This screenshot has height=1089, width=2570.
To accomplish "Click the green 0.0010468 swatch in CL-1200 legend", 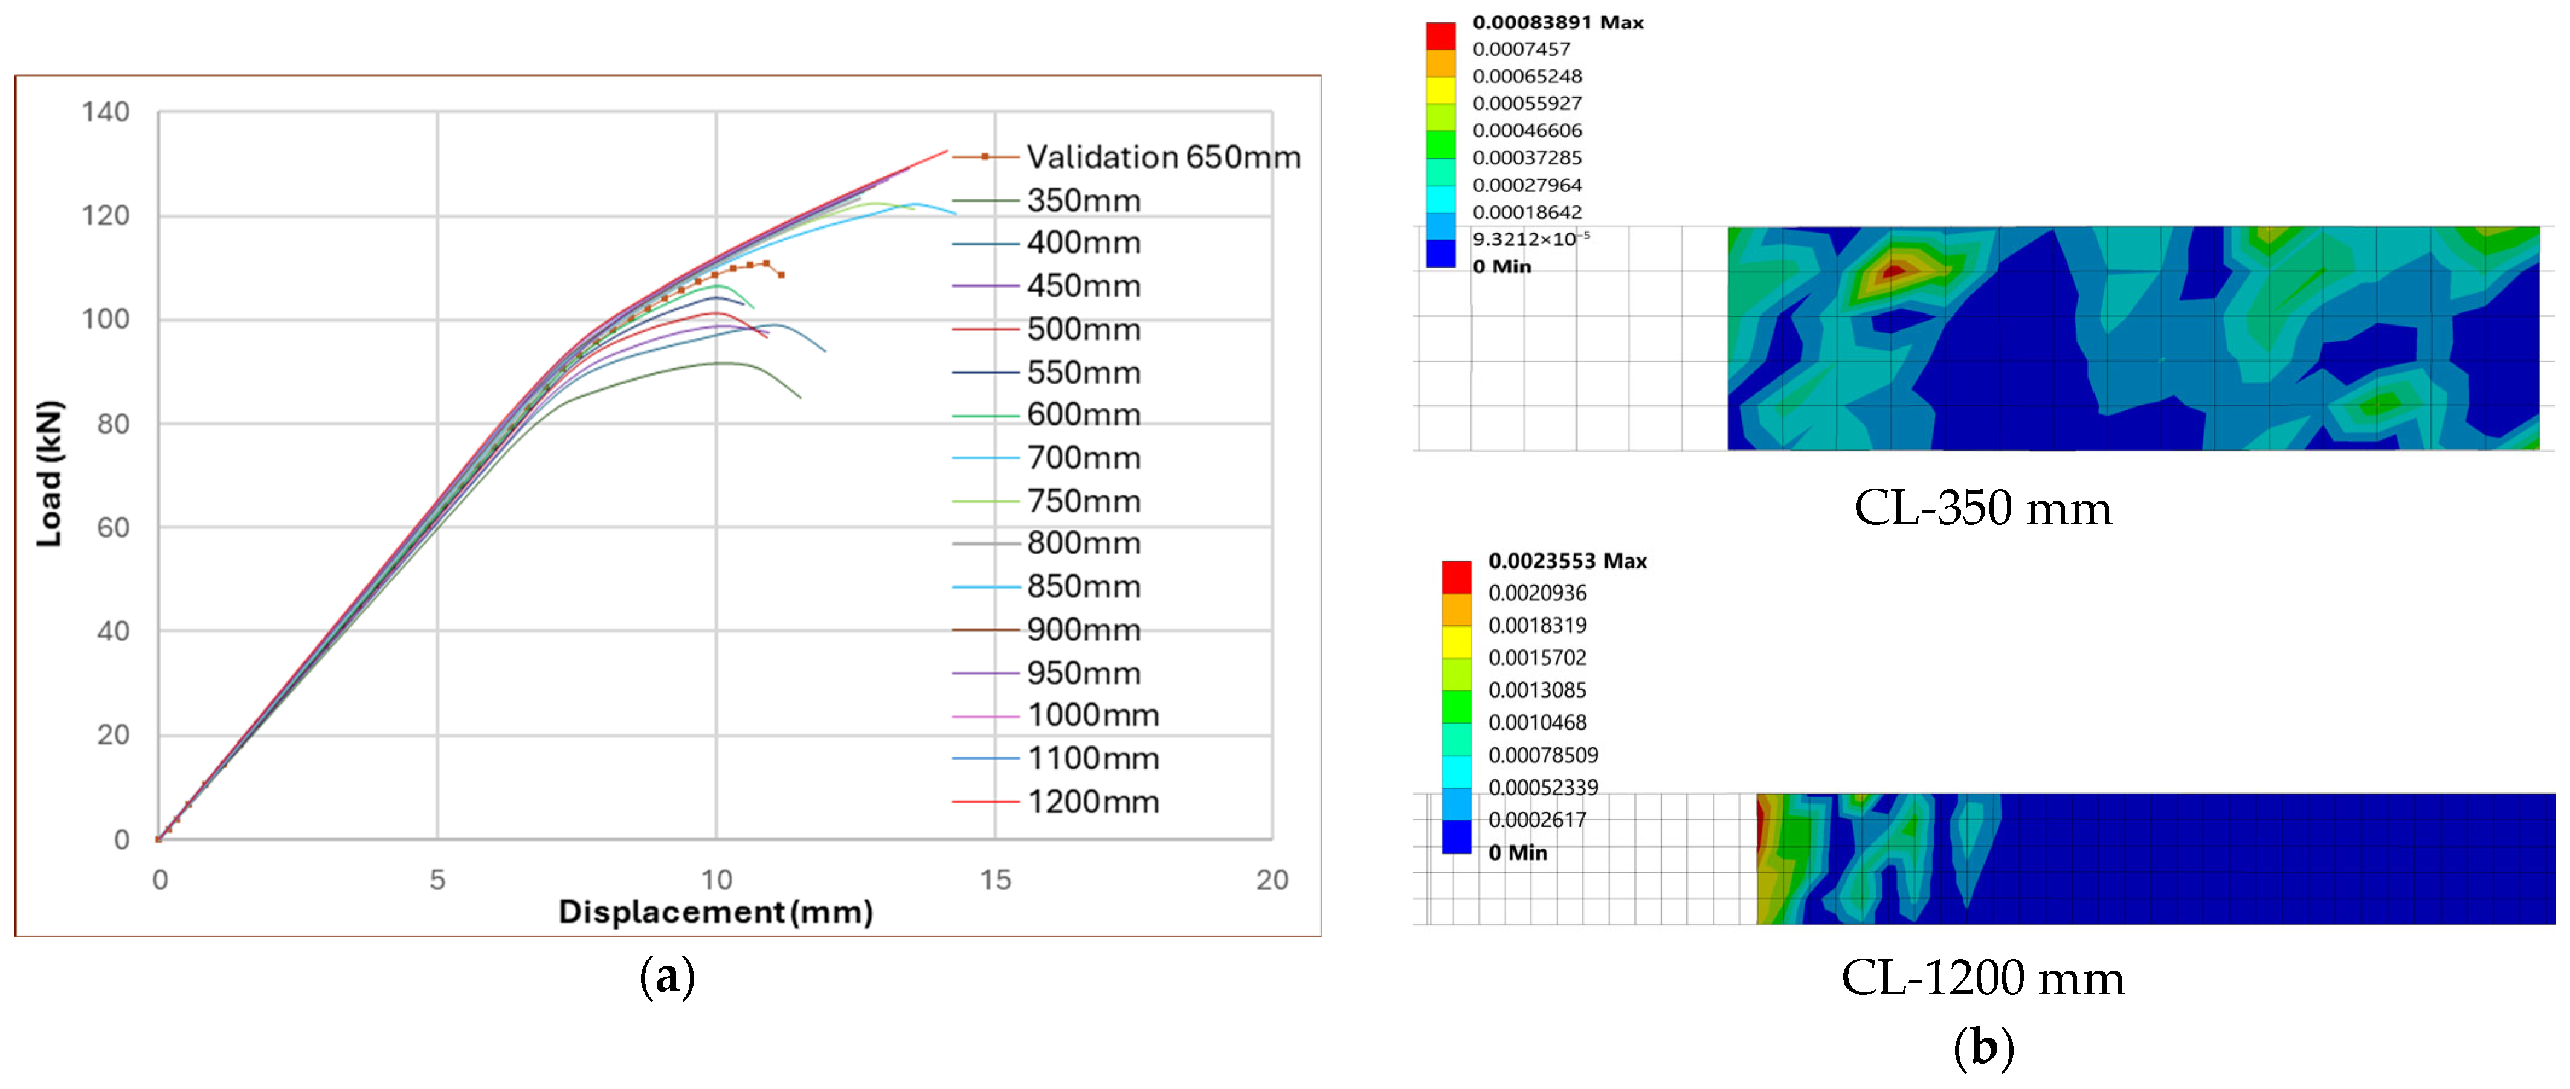I will coord(1457,706).
